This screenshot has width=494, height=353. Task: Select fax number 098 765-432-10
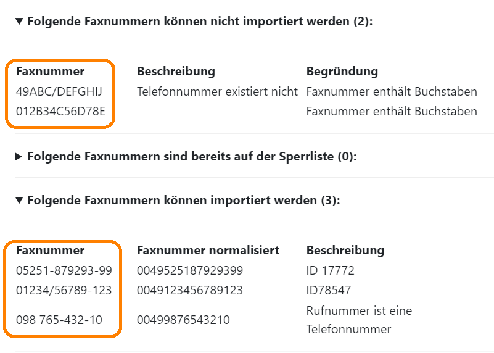click(59, 320)
